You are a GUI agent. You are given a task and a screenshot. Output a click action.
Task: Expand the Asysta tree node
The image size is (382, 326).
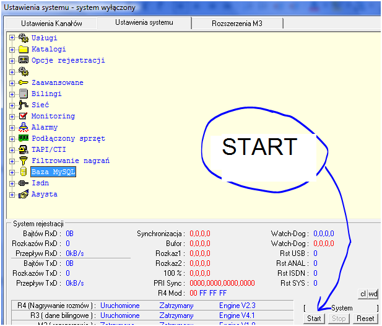pyautogui.click(x=12, y=195)
